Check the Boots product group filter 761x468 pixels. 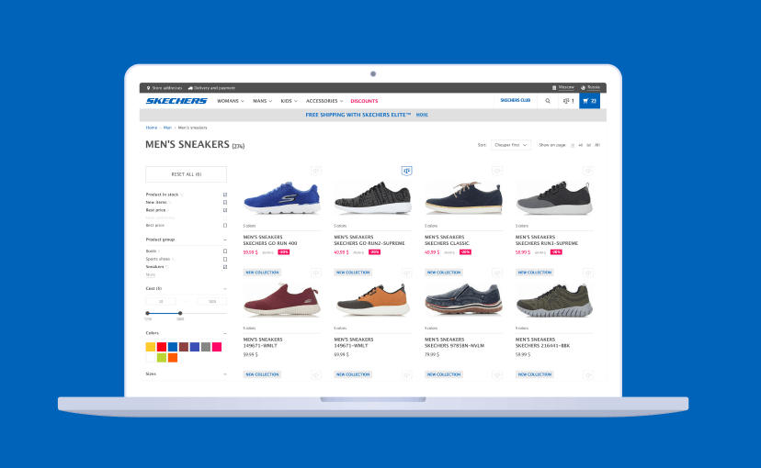click(225, 251)
